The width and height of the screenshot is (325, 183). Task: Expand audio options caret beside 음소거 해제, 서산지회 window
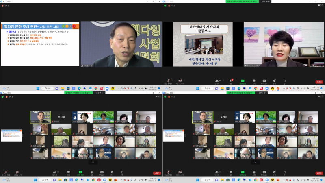pos(173,80)
